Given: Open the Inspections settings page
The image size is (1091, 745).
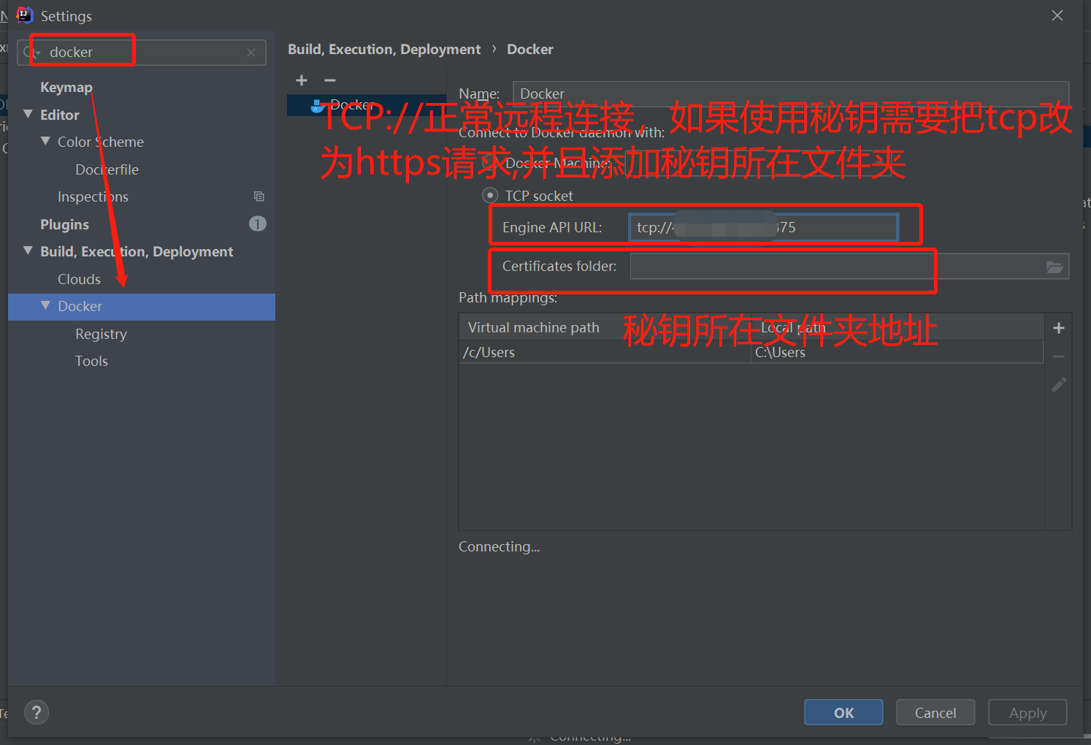Looking at the screenshot, I should 93,196.
